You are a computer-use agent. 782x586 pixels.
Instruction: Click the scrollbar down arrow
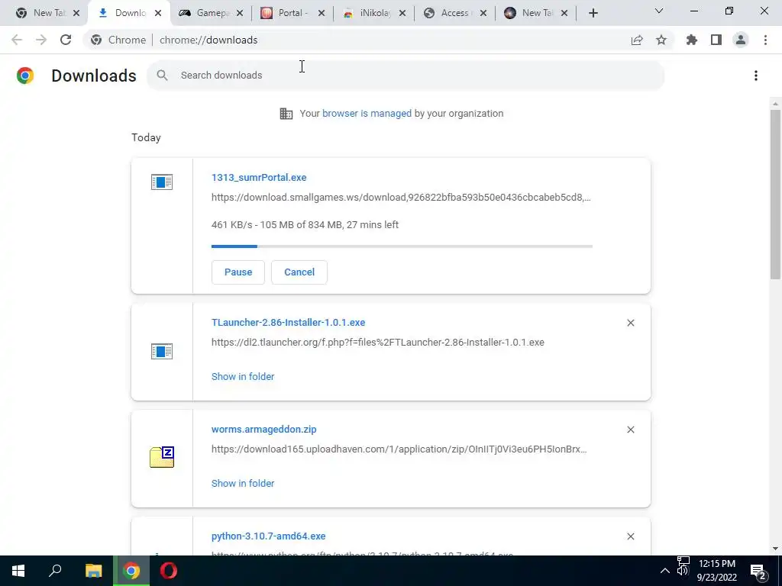point(775,549)
